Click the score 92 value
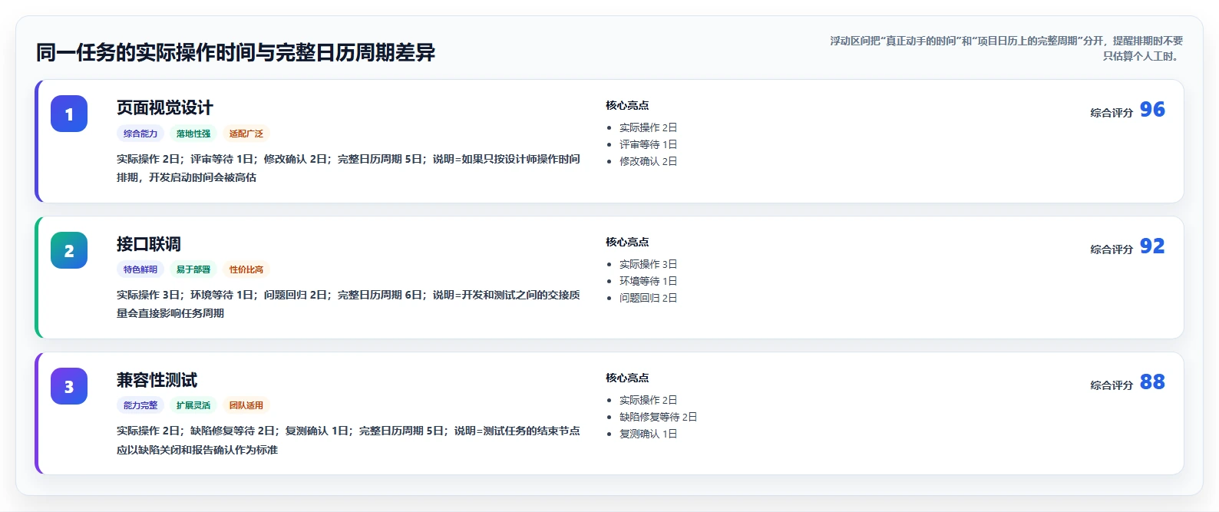This screenshot has height=512, width=1219. [1152, 246]
